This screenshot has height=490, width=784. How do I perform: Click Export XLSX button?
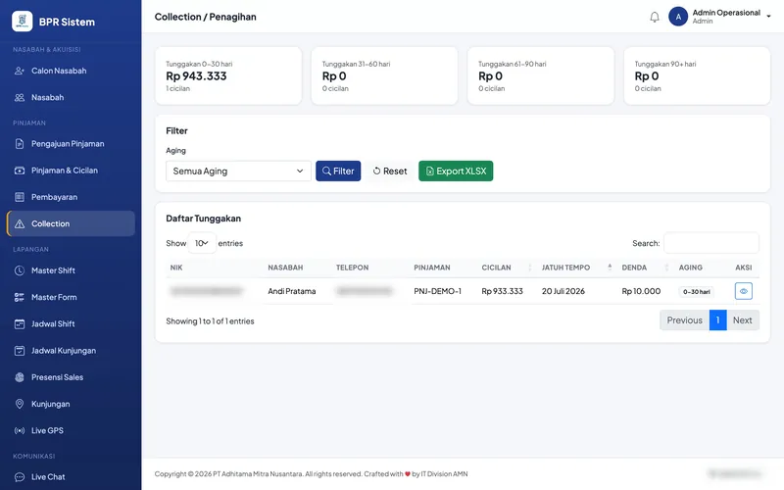tap(456, 171)
